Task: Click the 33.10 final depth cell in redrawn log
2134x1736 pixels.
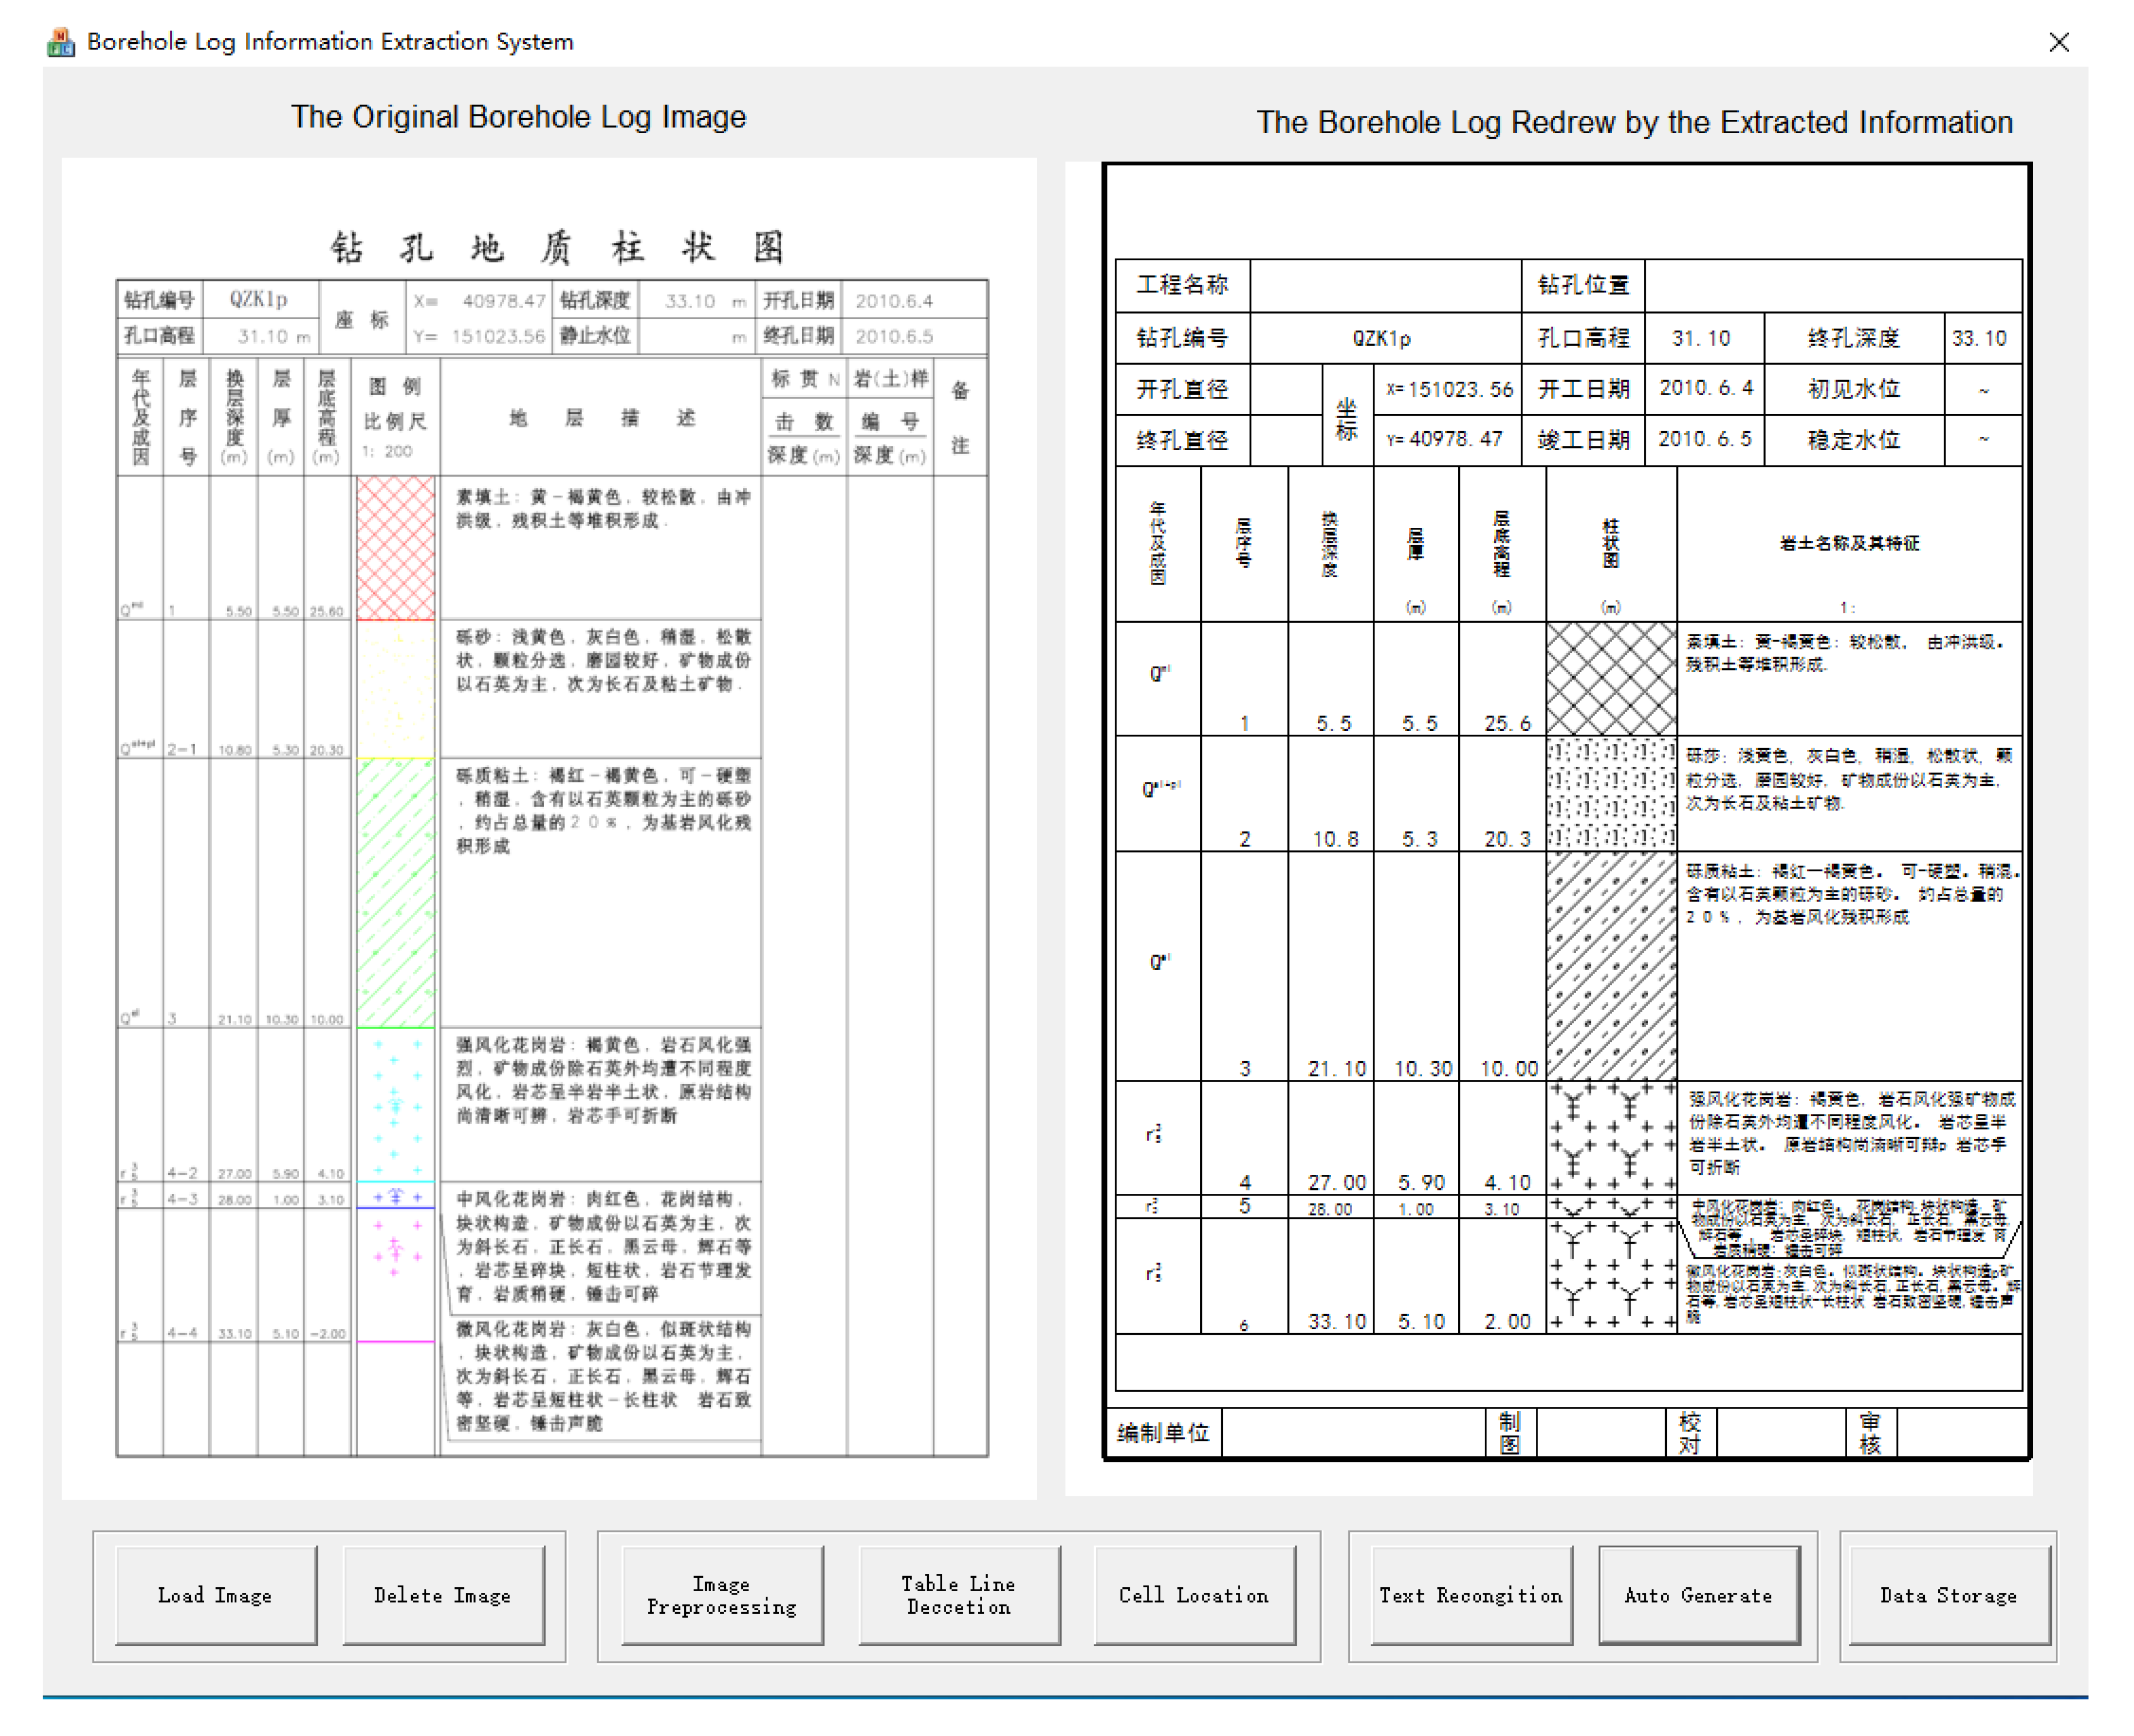Action: pyautogui.click(x=1979, y=338)
